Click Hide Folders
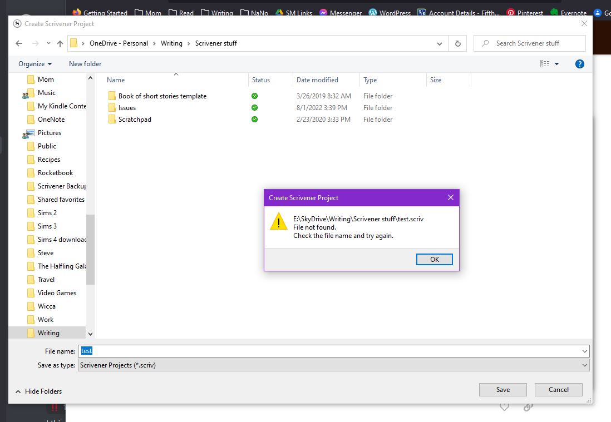This screenshot has height=422, width=611. point(38,391)
